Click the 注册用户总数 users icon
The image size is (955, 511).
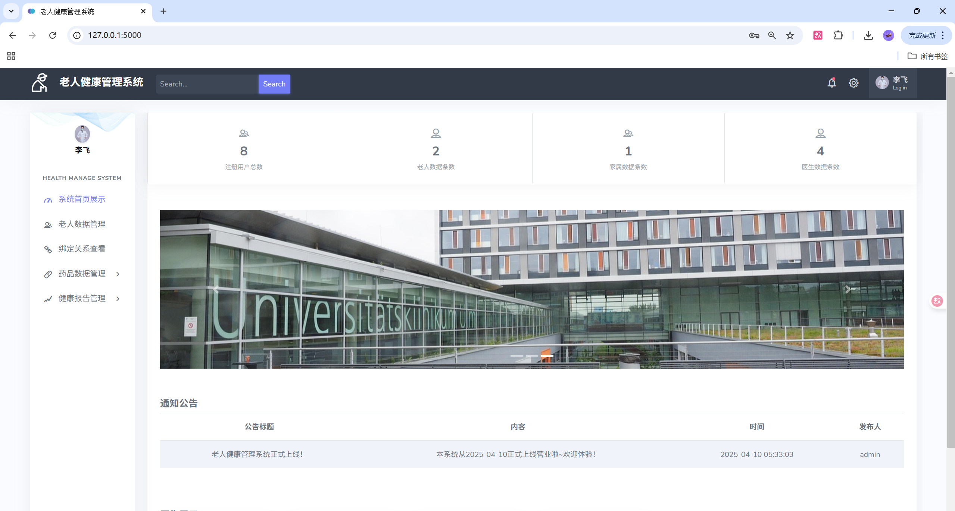(x=244, y=133)
